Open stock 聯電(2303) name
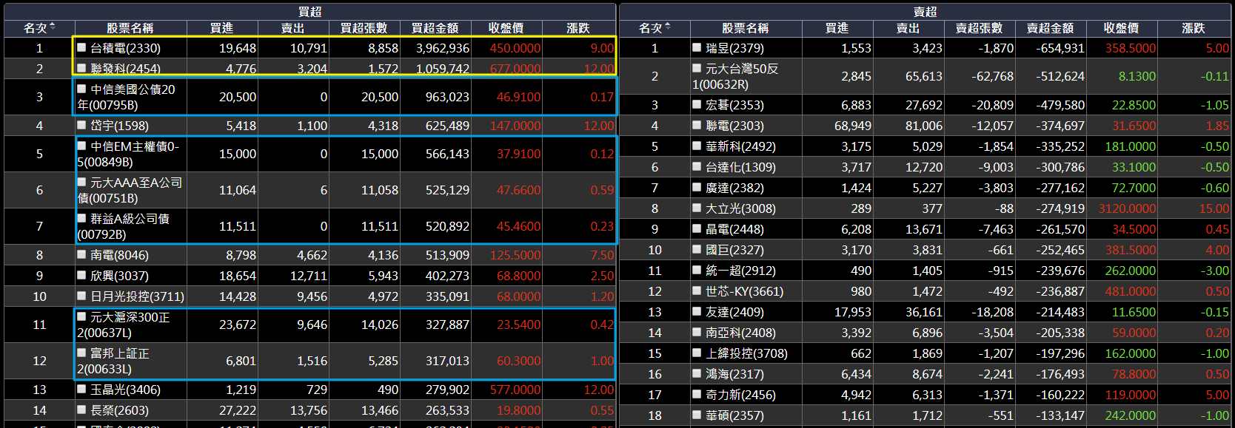This screenshot has height=428, width=1235. [x=734, y=126]
